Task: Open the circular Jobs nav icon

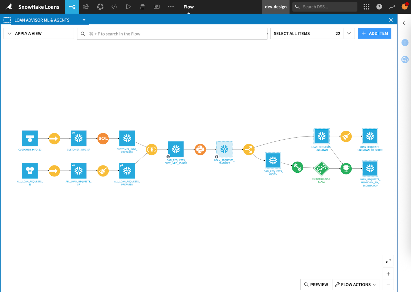Action: pyautogui.click(x=100, y=7)
